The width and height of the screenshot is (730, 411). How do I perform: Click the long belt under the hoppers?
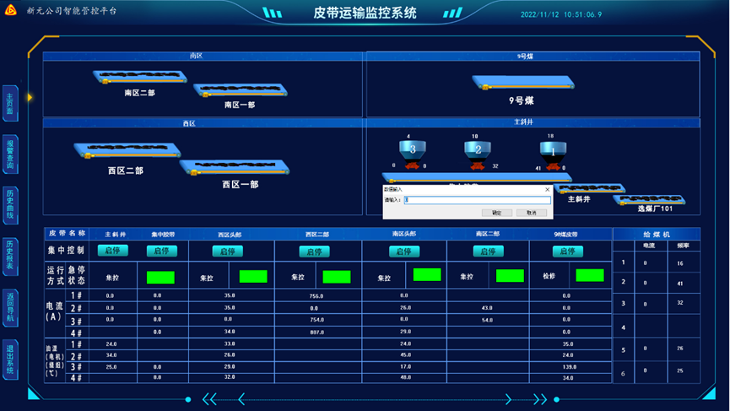point(477,177)
